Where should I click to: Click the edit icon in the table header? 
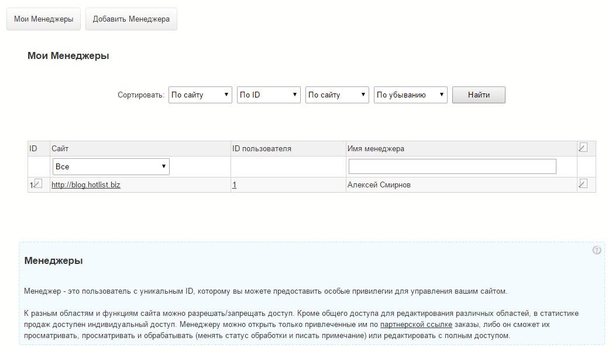(x=582, y=148)
